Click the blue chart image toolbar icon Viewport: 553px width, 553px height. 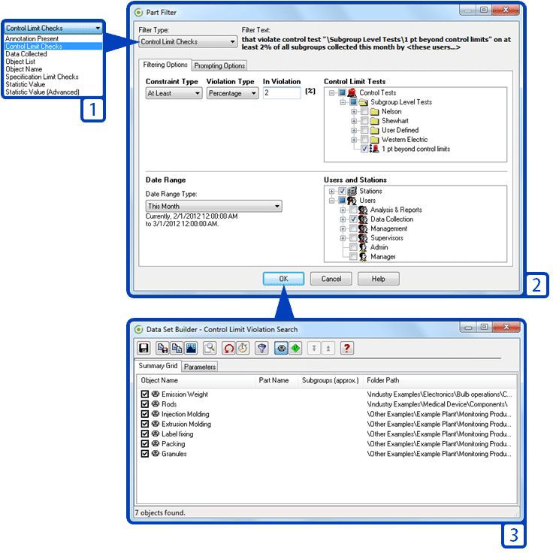click(190, 348)
